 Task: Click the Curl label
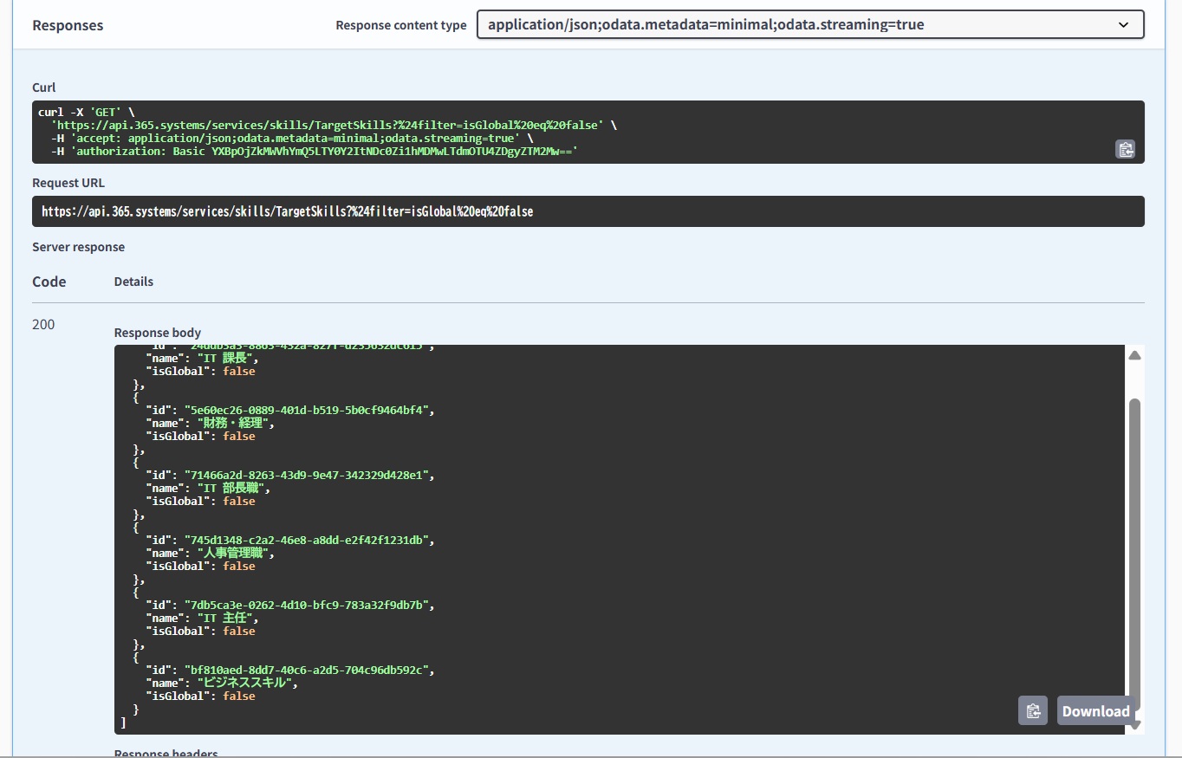click(x=44, y=87)
